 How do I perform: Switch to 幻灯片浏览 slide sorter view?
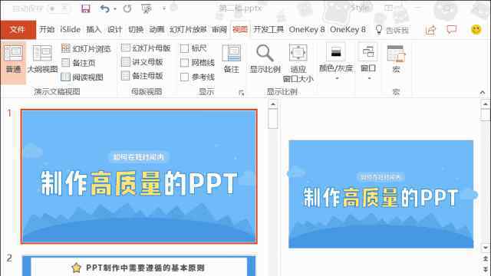(x=86, y=48)
